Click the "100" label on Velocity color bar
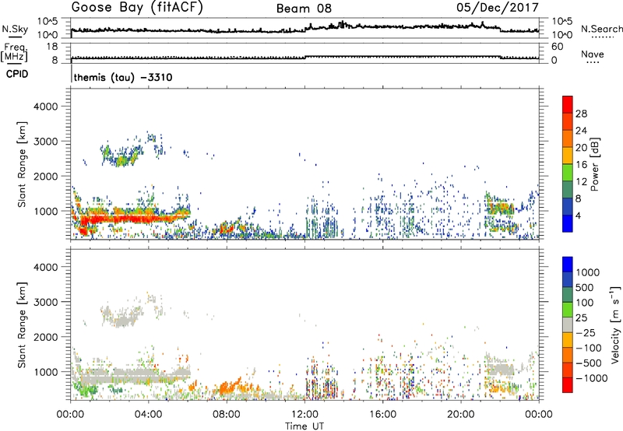The height and width of the screenshot is (431, 623). (585, 303)
